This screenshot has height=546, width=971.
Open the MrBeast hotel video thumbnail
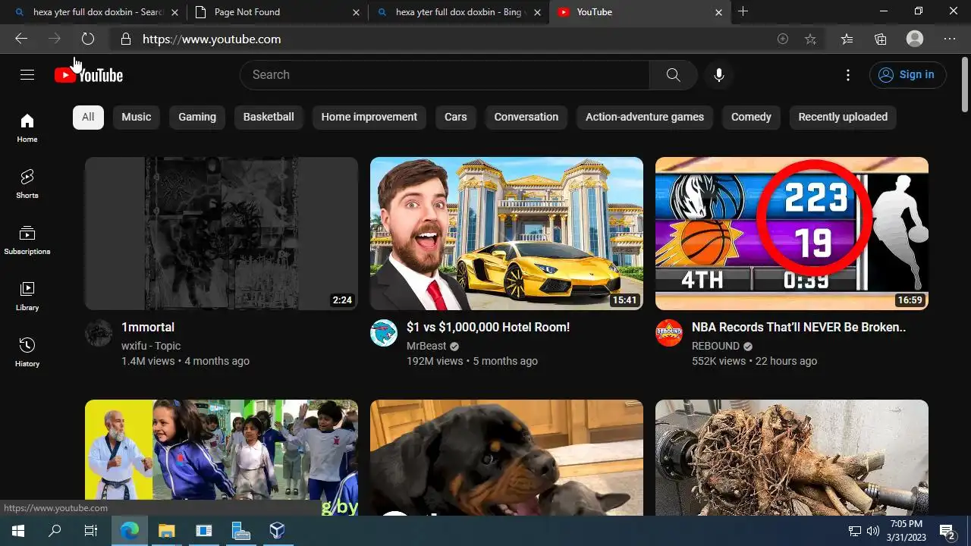507,234
